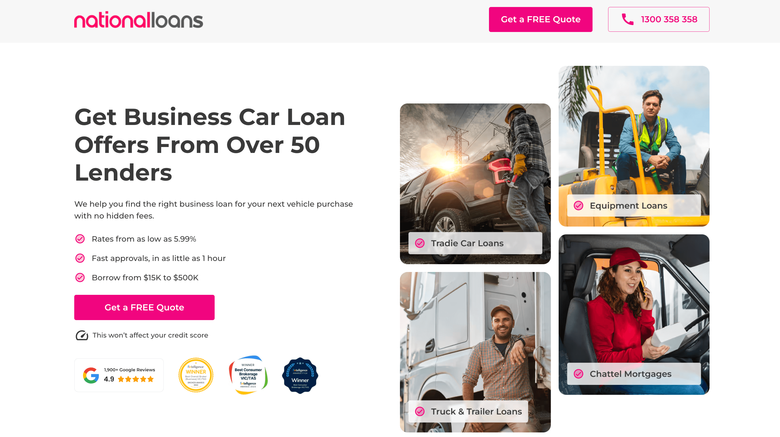Click the 1,900+ Google Reviews card
Screen dimensions: 780x437
(x=119, y=375)
